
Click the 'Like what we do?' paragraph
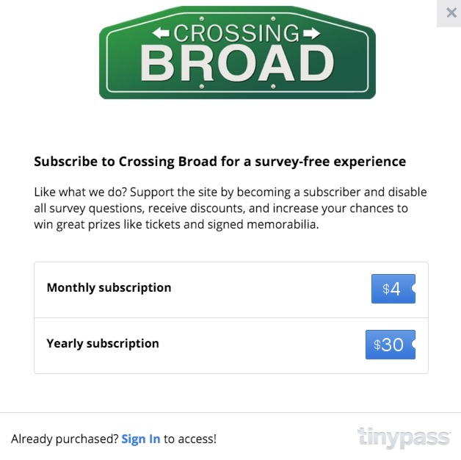230,209
